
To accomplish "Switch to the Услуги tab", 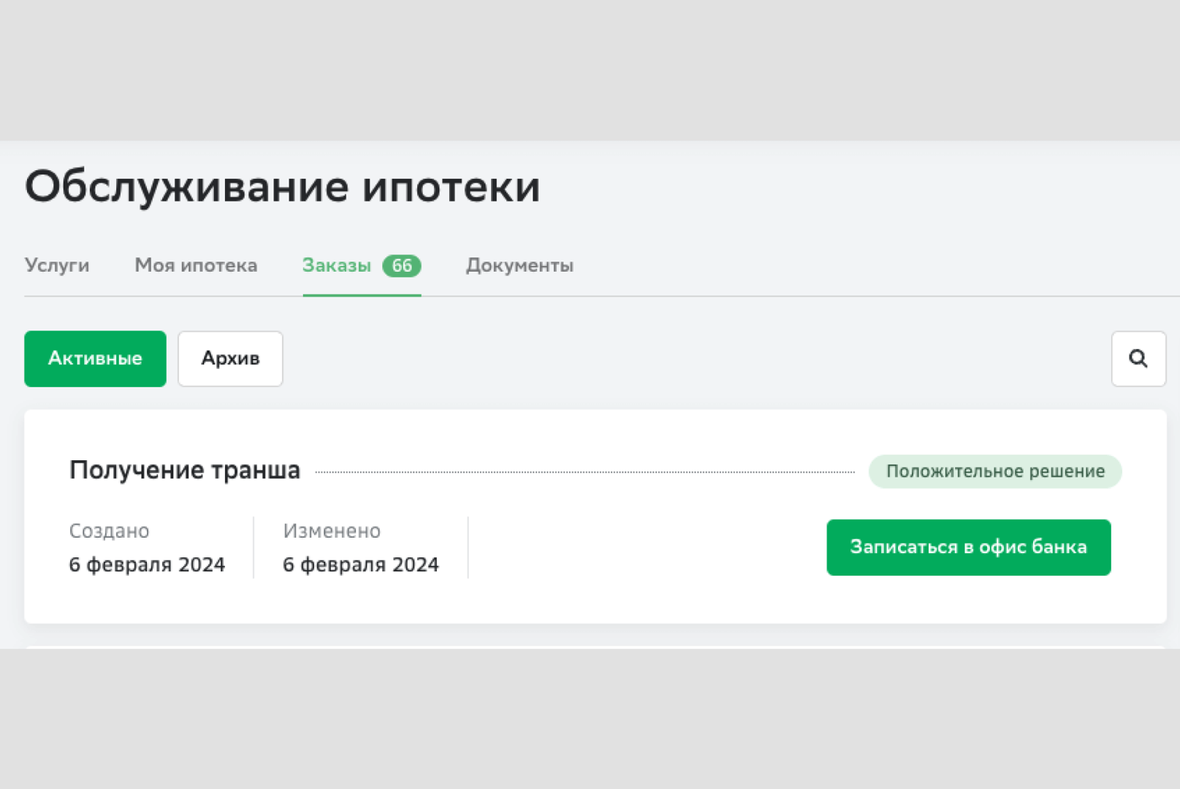I will (x=57, y=265).
